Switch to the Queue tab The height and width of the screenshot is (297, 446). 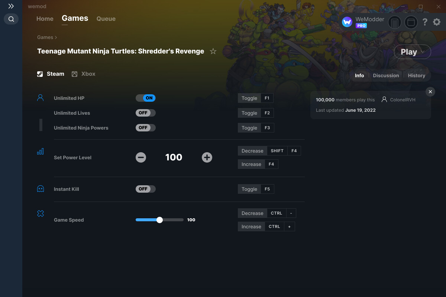coord(106,19)
